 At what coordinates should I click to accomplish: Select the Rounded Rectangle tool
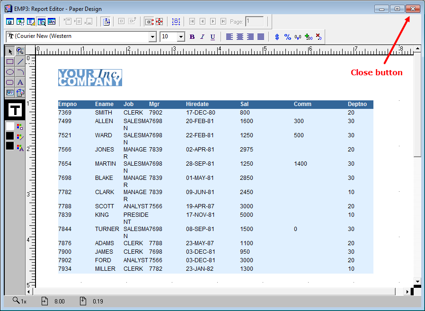pos(10,82)
